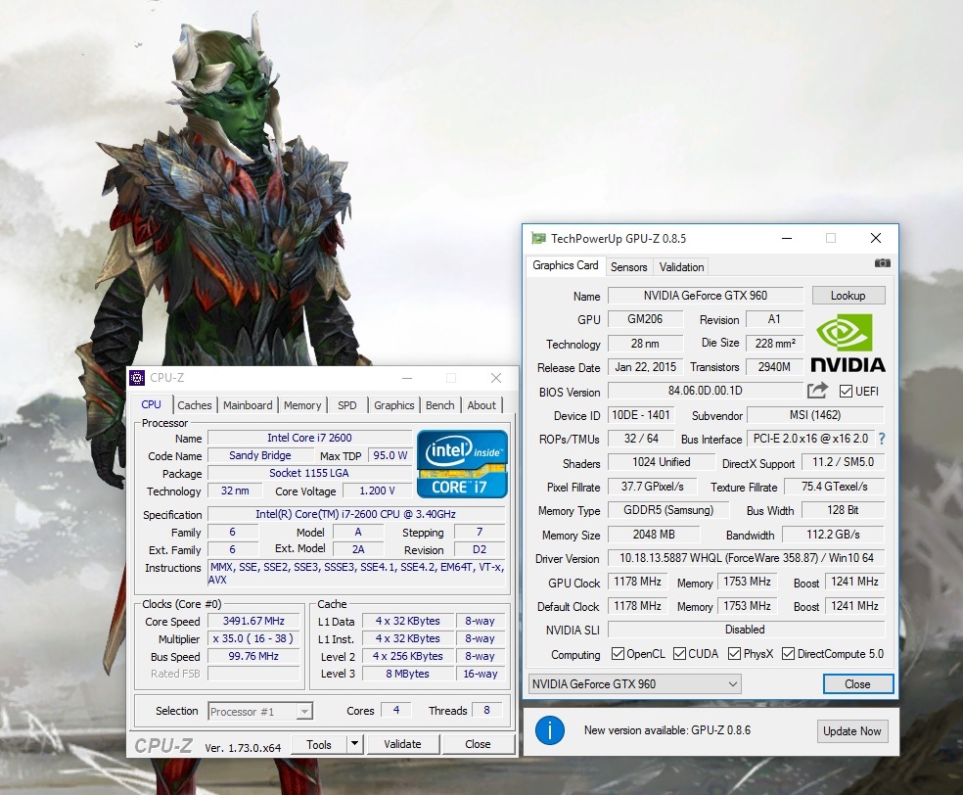Open the Processor #1 selection dropdown
This screenshot has width=963, height=795.
coord(260,711)
